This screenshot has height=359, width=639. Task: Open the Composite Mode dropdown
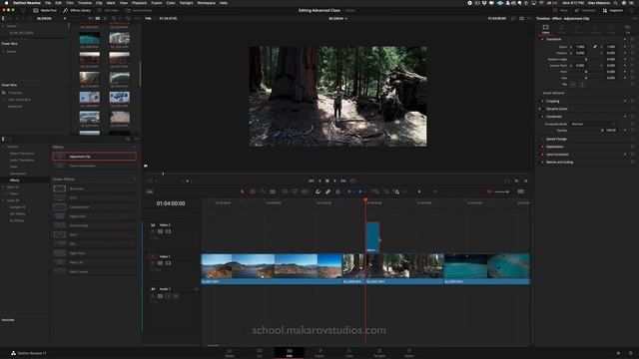coord(594,124)
